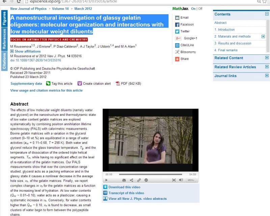
Task: Collapse the Contents panel
Action: point(267,14)
